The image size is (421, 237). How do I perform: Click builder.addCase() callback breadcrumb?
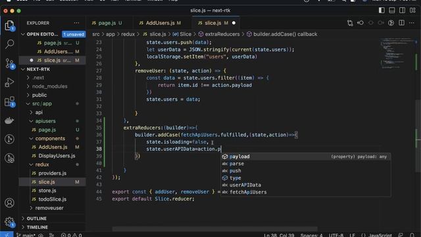click(x=285, y=34)
